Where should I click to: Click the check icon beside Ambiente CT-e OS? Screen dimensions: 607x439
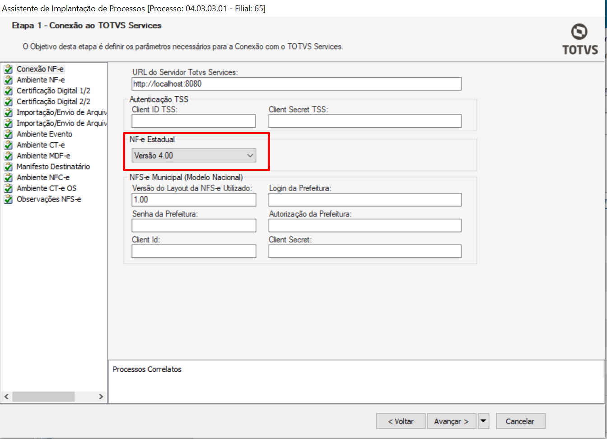[x=8, y=188]
